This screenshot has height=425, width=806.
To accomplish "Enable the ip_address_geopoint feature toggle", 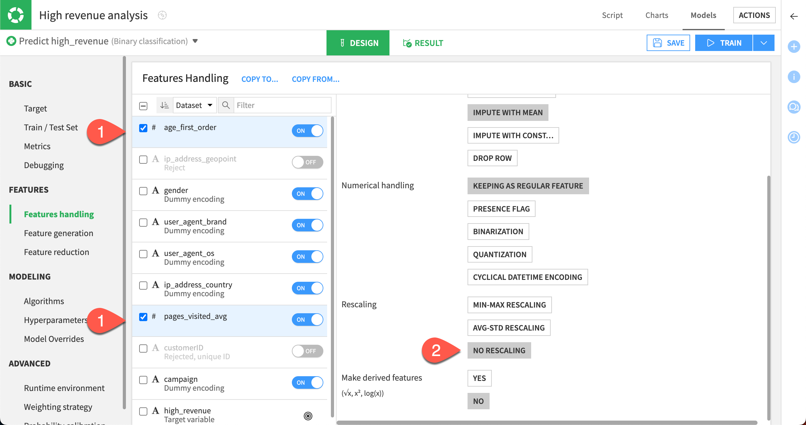I will coord(308,162).
